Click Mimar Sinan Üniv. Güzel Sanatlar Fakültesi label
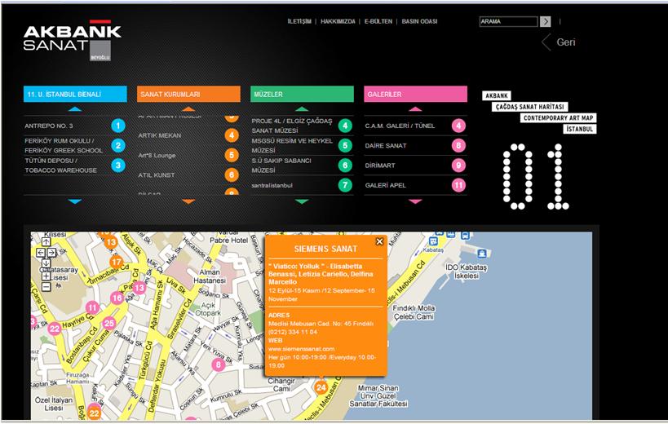Viewport: 668px width, 424px height. pyautogui.click(x=378, y=396)
